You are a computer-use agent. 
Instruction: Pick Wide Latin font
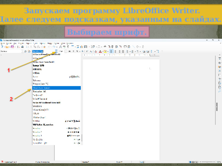click(57, 124)
